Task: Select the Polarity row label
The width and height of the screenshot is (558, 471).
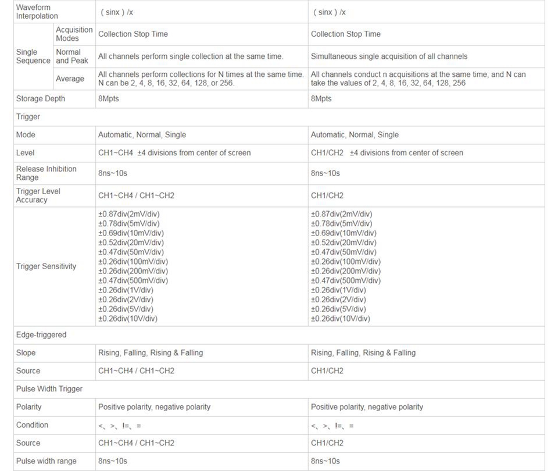Action: coord(29,406)
